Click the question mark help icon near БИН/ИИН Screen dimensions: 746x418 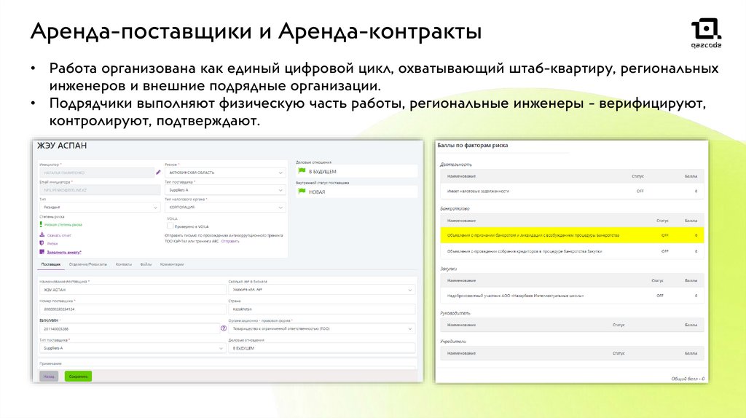pyautogui.click(x=224, y=328)
